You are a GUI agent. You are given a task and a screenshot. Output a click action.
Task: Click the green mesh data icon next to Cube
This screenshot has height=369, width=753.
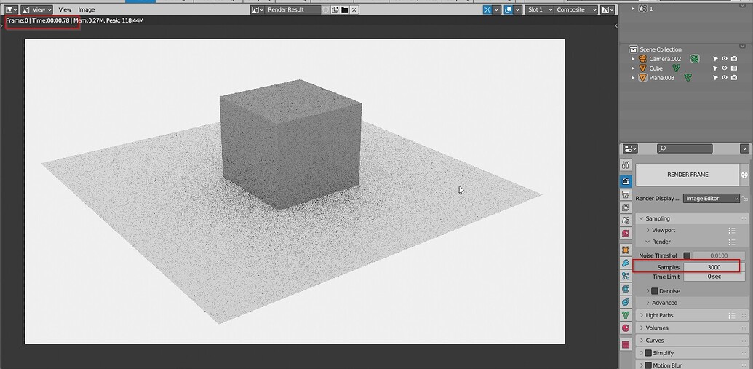676,68
